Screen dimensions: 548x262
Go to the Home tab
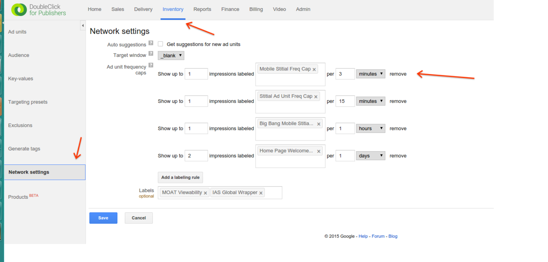pyautogui.click(x=94, y=9)
